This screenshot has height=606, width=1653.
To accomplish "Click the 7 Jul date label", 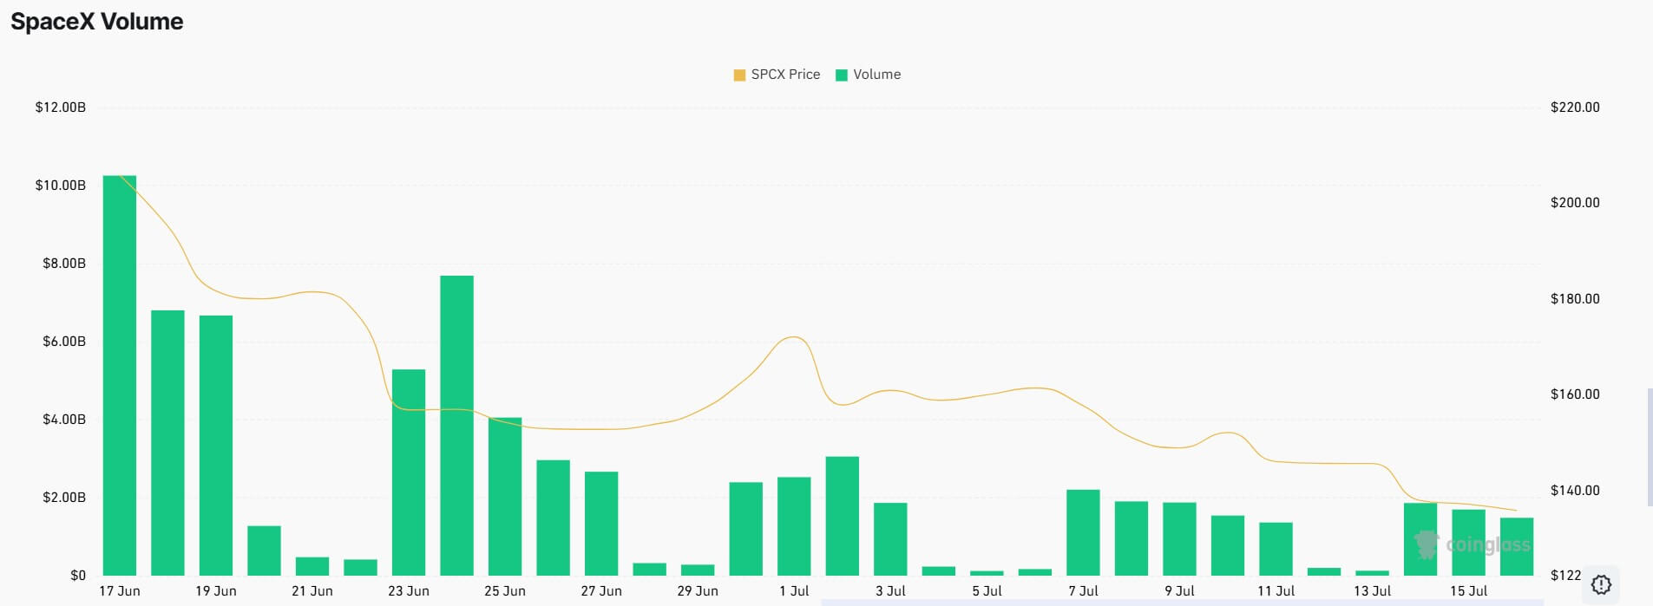I will point(1083,591).
